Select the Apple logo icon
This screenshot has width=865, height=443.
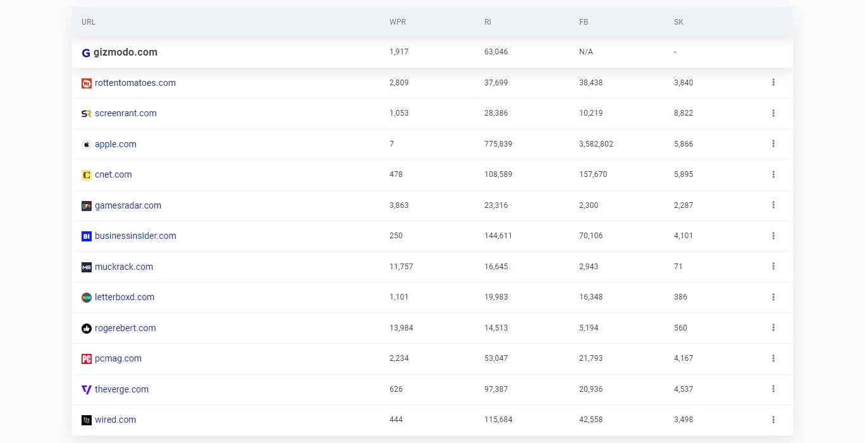click(x=86, y=144)
